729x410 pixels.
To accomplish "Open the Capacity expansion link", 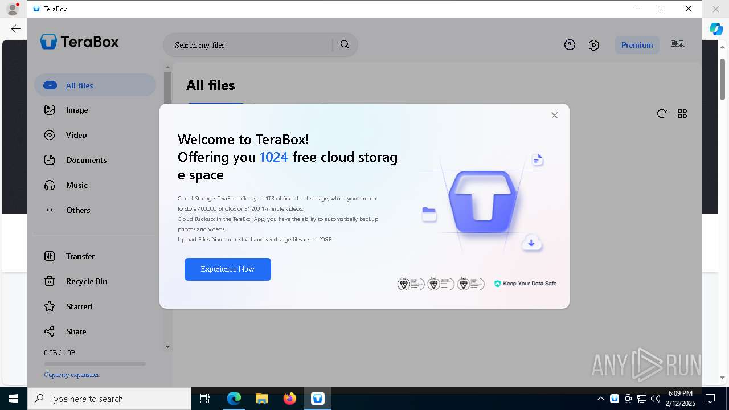I will (x=71, y=375).
